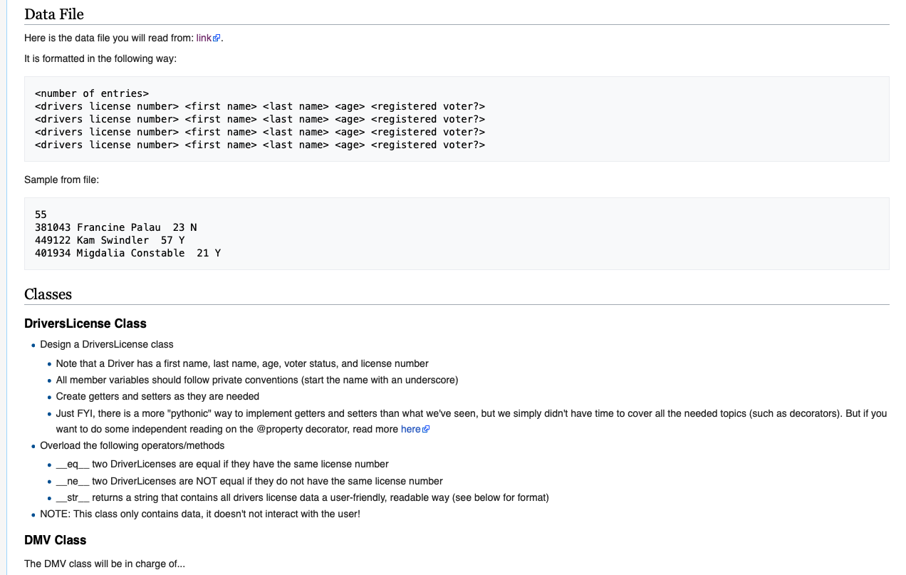Select the "DriversLicense Class" subheading
Image resolution: width=906 pixels, height=575 pixels.
85,323
